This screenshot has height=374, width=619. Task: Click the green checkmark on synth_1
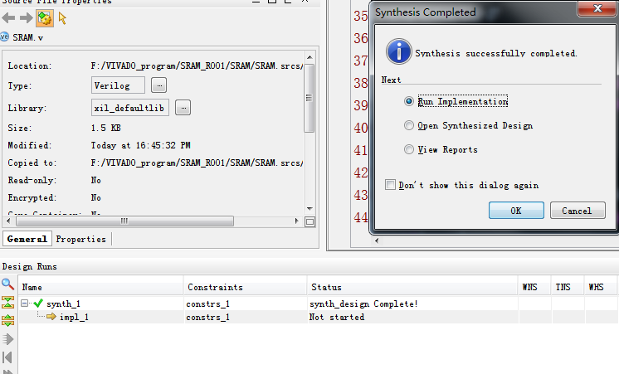tap(38, 303)
